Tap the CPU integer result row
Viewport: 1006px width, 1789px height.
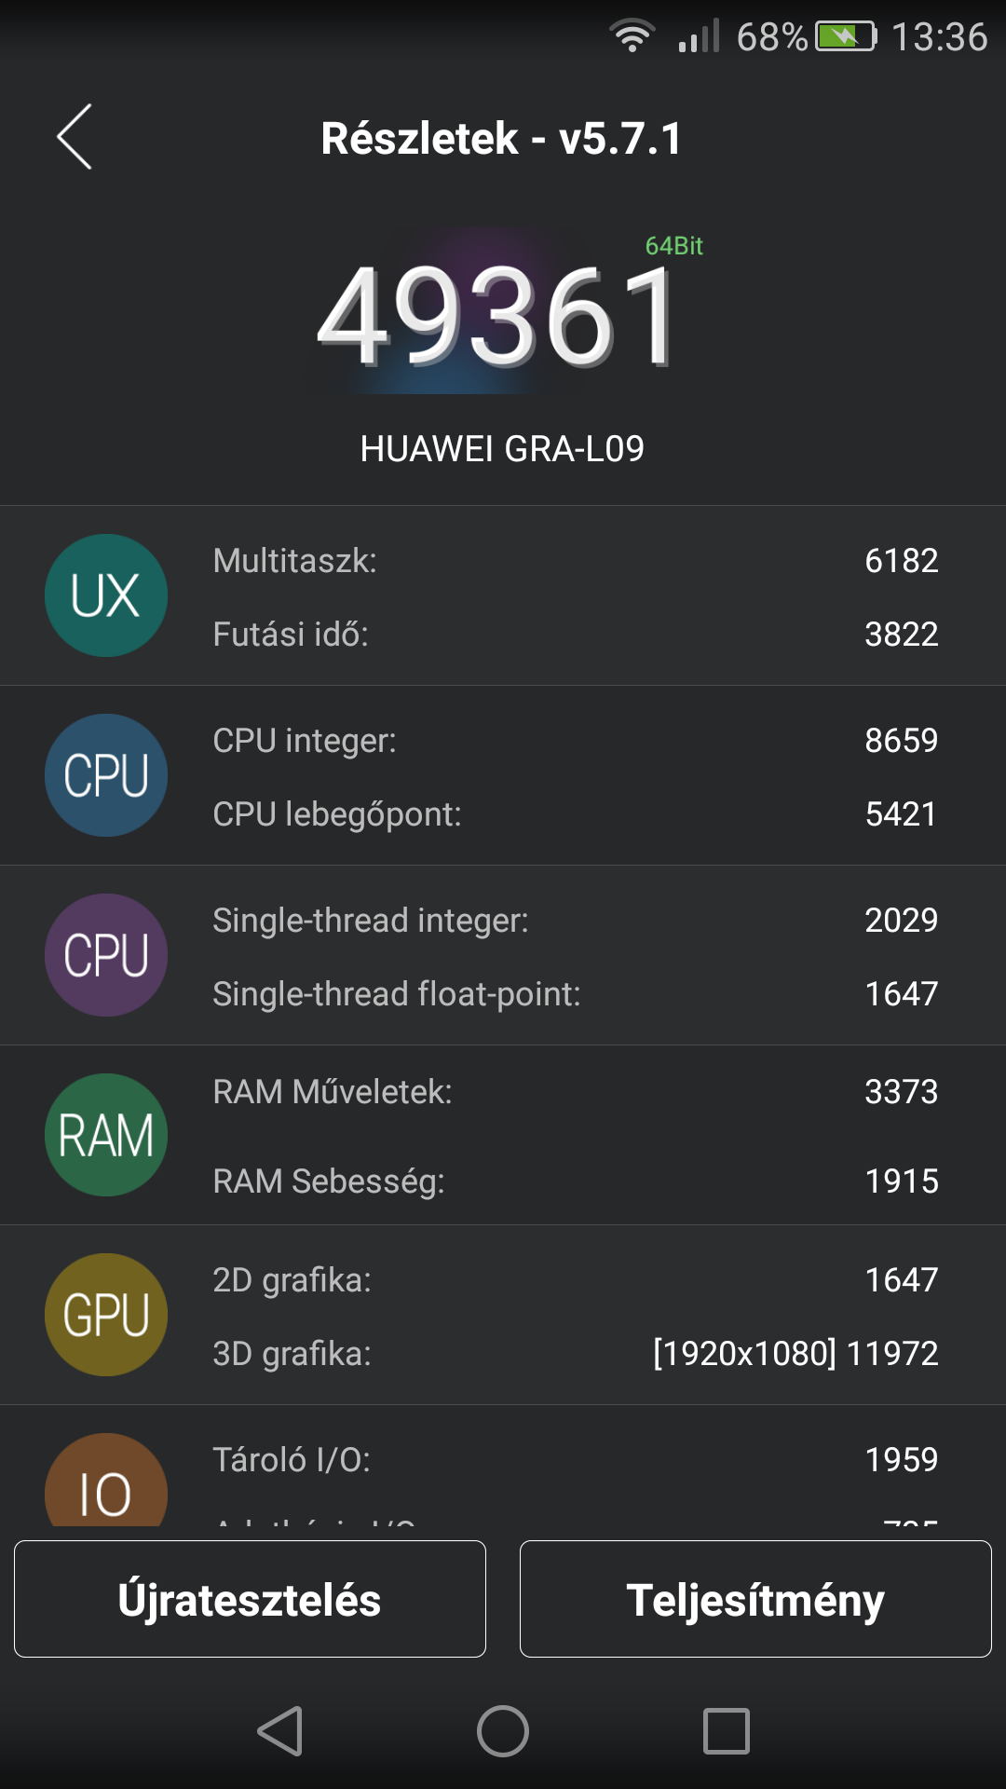tap(576, 740)
